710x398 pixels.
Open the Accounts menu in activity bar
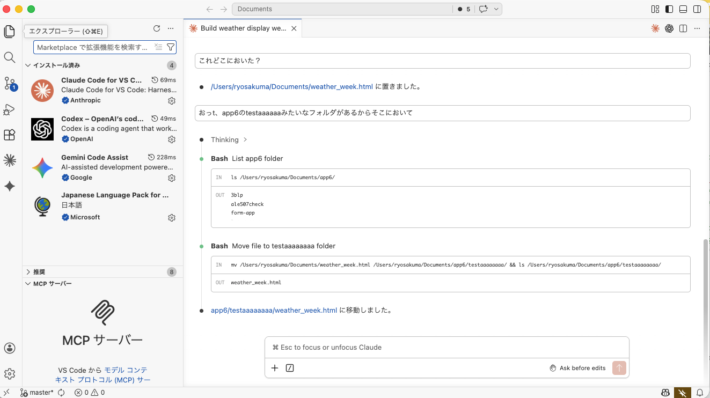pos(9,348)
